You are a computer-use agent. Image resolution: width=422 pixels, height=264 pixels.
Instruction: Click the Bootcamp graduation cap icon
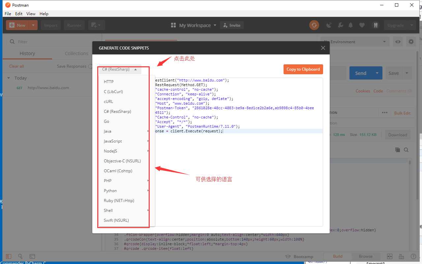[x=288, y=256]
